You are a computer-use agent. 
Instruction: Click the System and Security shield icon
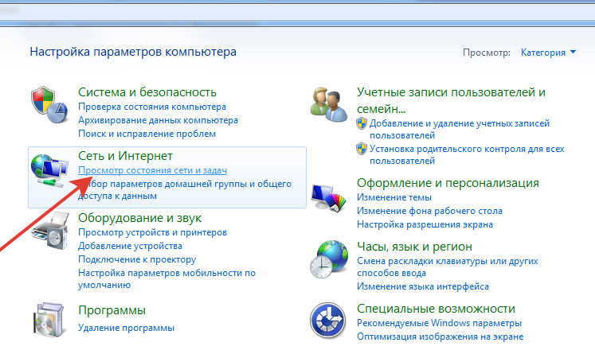click(49, 104)
